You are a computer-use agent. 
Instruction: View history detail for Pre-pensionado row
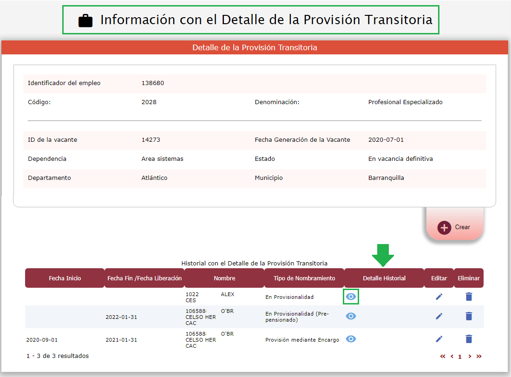pyautogui.click(x=351, y=316)
